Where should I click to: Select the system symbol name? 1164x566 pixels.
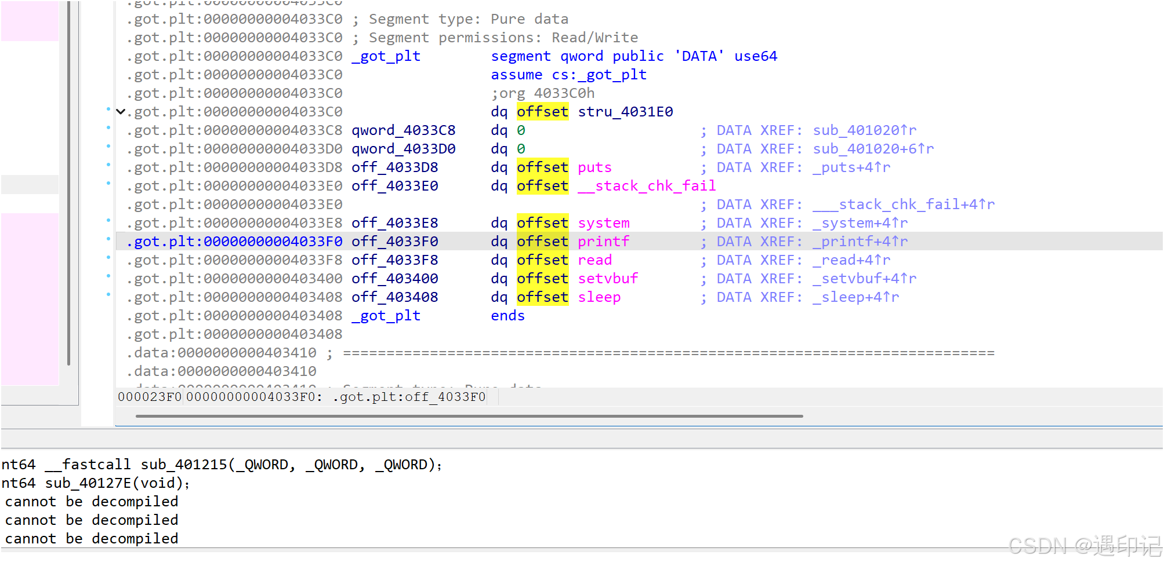[x=603, y=223]
